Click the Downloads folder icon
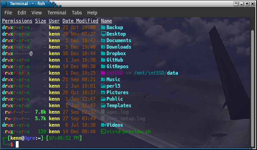The height and width of the screenshot is (150, 257). click(103, 47)
